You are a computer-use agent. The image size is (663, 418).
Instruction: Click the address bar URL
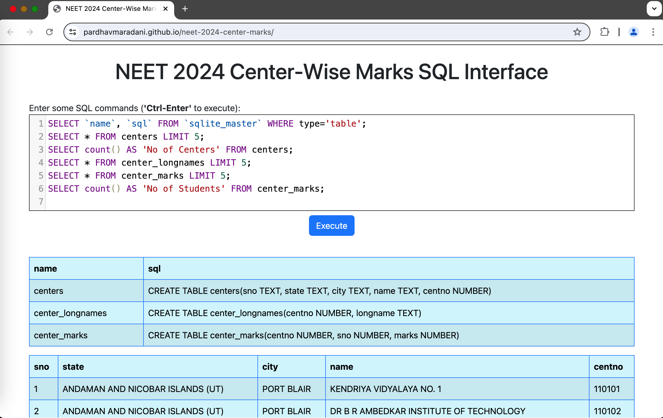pos(178,32)
